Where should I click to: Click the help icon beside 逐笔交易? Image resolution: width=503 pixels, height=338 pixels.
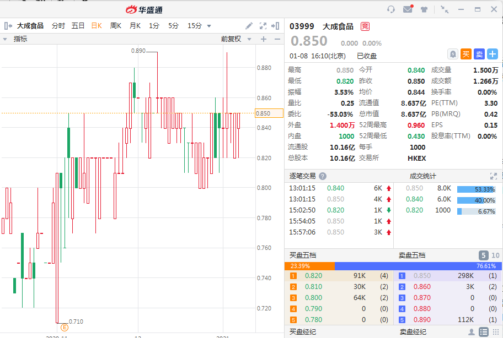point(323,176)
